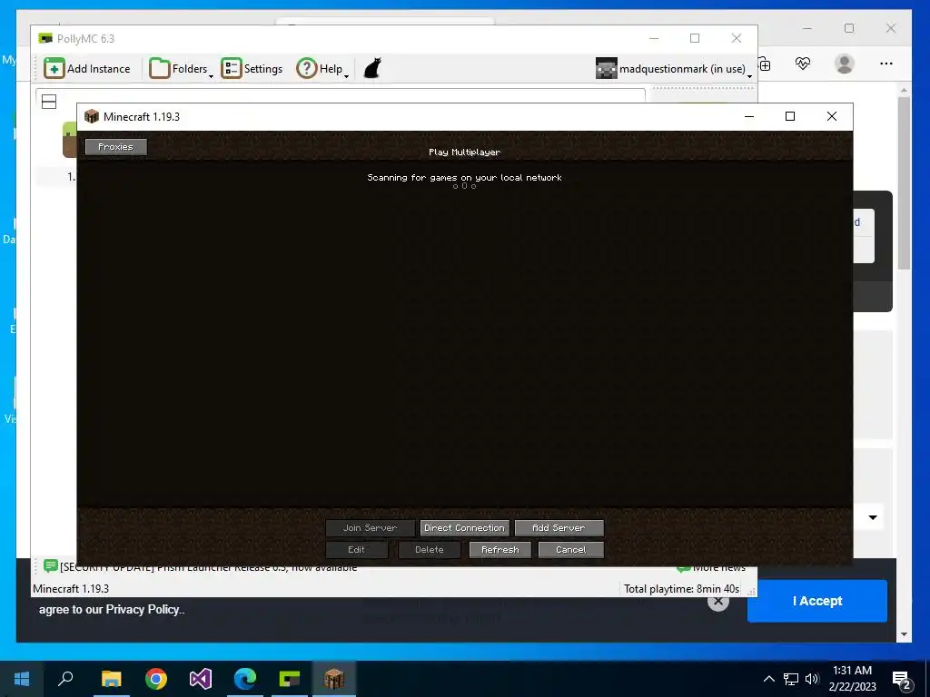Click the Minecraft 1.19.3 window icon

92,116
